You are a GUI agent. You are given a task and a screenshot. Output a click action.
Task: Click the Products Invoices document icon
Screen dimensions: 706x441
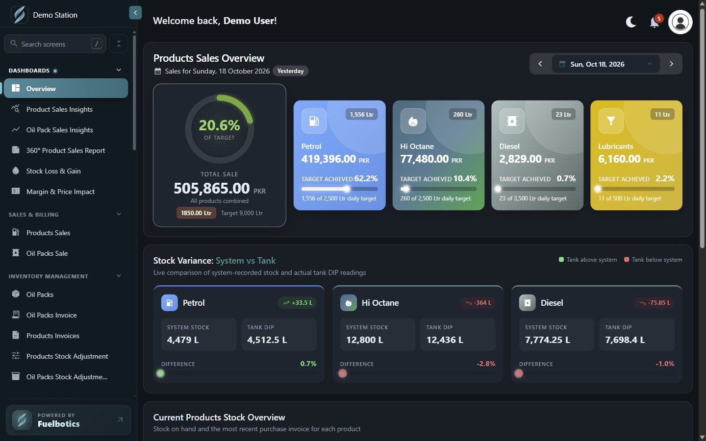[16, 335]
